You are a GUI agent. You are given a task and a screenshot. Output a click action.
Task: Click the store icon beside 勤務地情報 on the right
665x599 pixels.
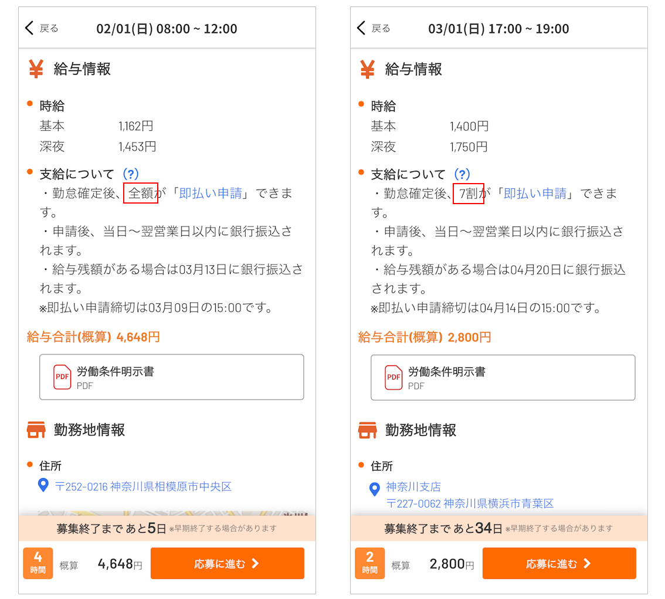368,430
